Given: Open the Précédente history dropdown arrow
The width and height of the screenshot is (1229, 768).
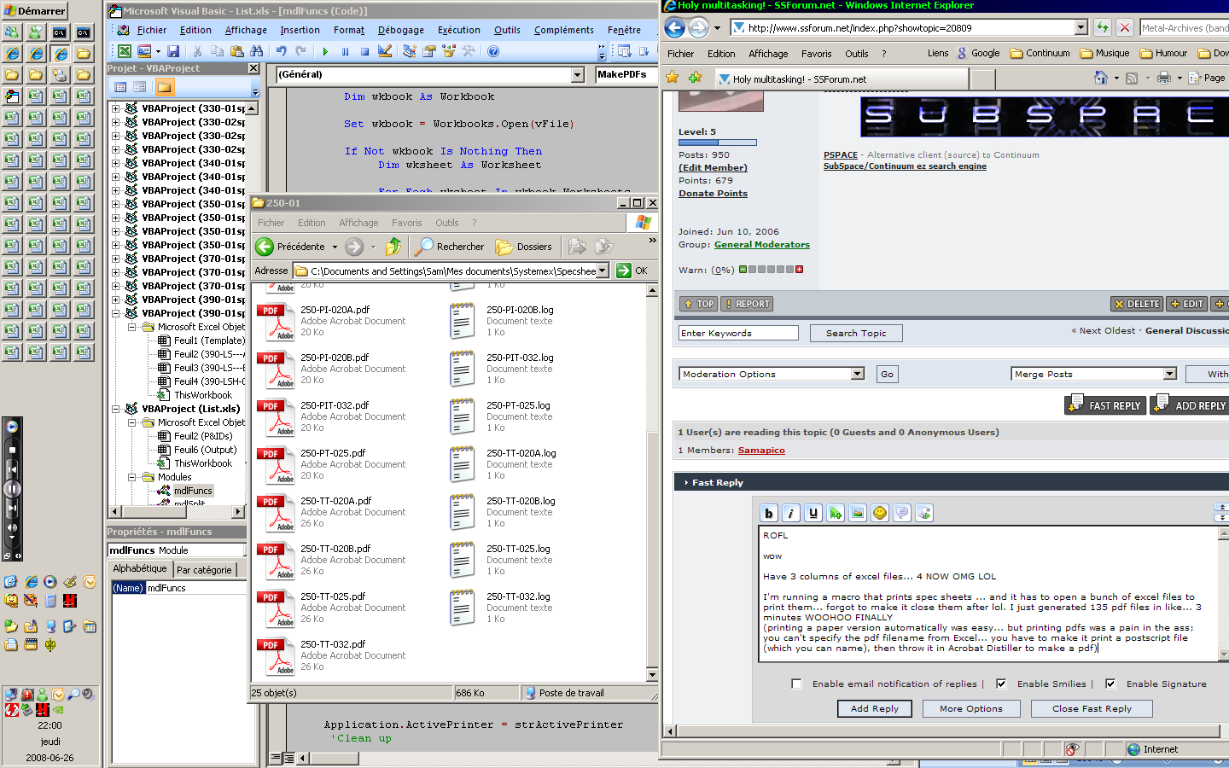Looking at the screenshot, I should [335, 247].
